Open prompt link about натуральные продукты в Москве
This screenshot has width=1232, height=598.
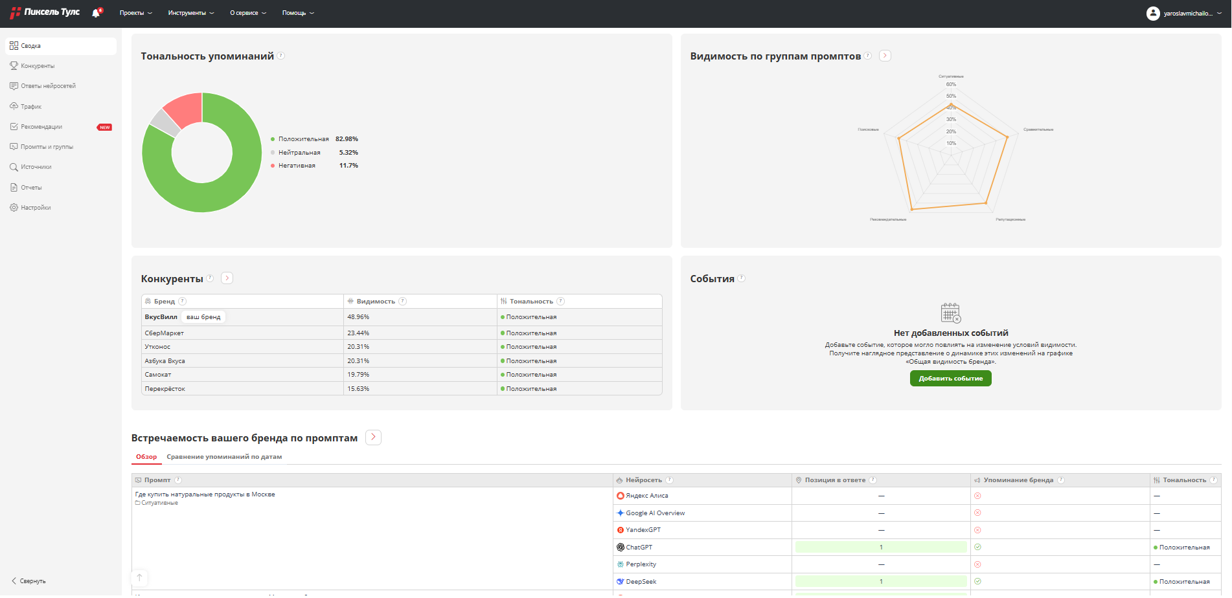pos(205,494)
